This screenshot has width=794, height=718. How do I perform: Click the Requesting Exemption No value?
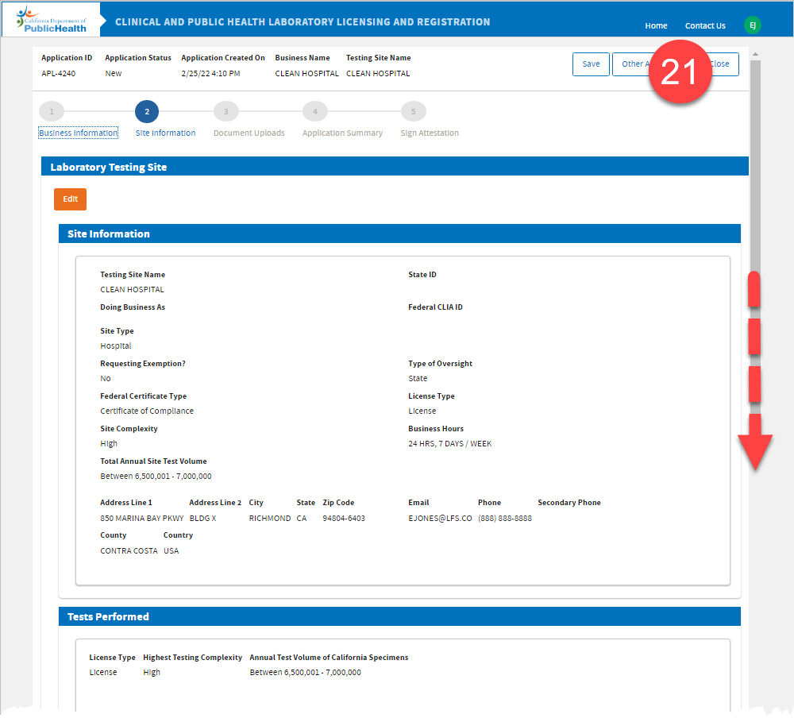[x=106, y=379]
